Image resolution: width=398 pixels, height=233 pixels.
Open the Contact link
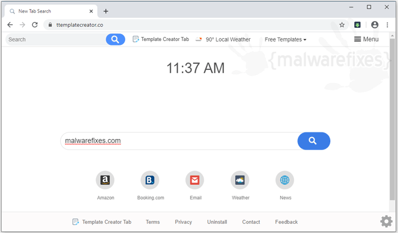tap(251, 222)
